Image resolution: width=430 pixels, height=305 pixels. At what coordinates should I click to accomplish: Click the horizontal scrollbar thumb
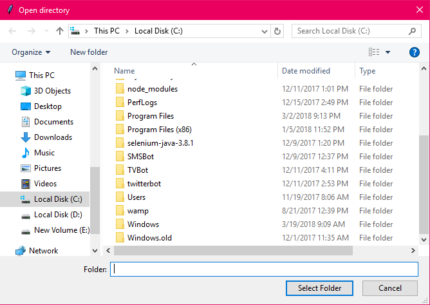point(234,251)
